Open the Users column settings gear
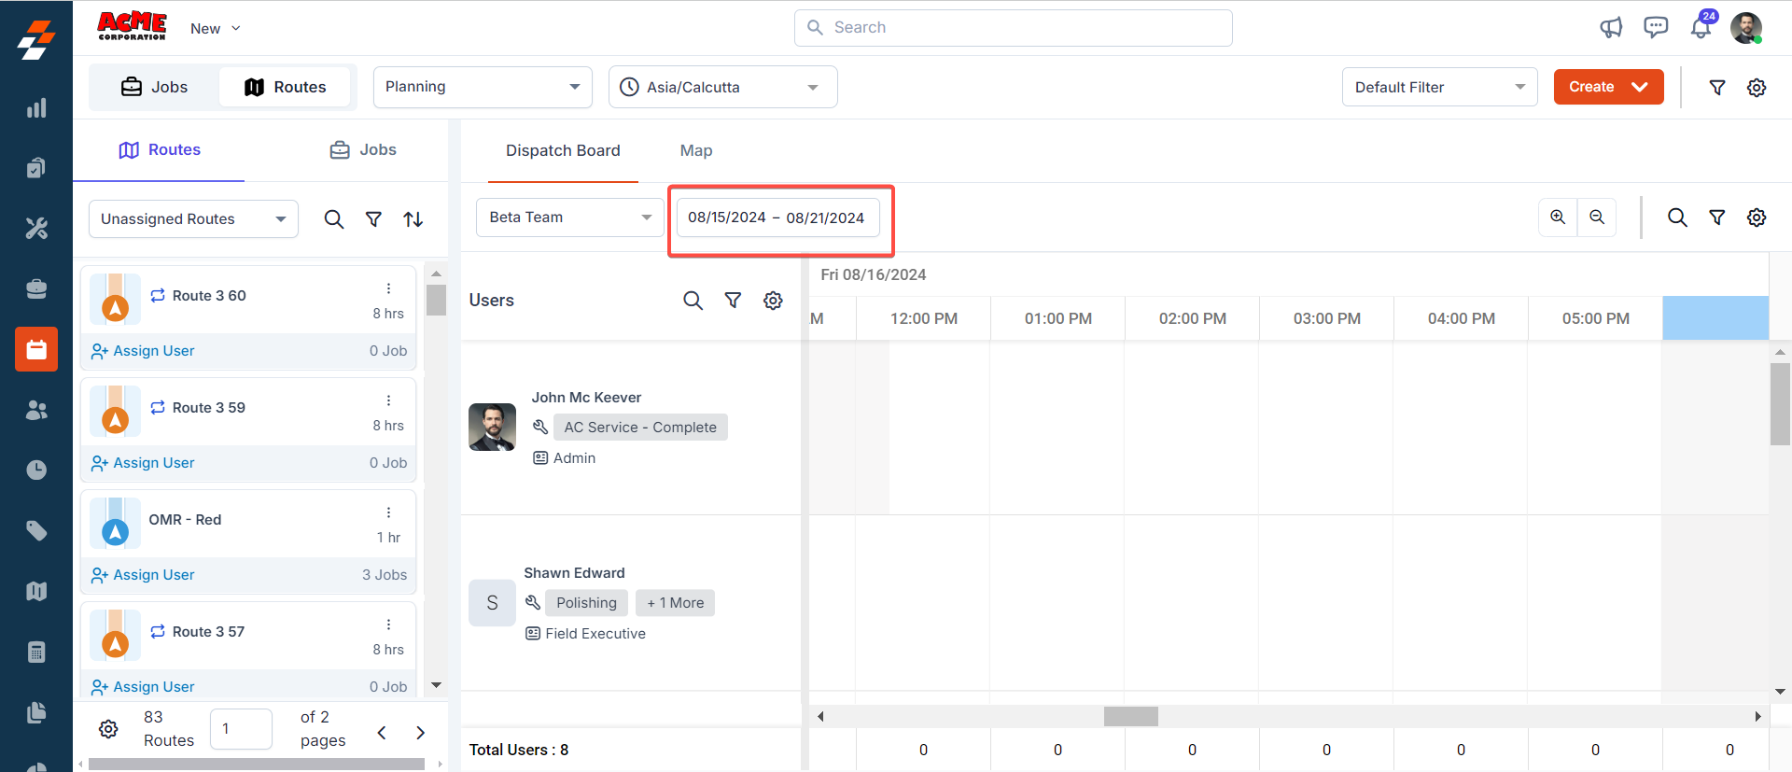This screenshot has height=772, width=1792. [x=773, y=301]
